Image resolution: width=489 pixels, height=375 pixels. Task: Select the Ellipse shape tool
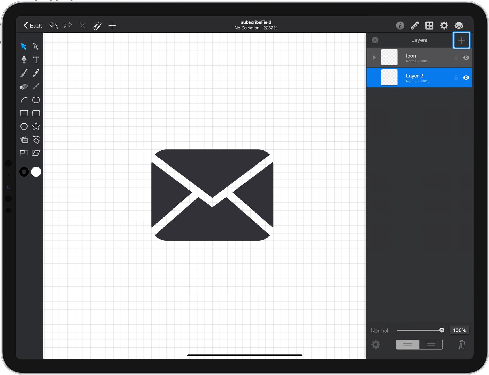[x=36, y=100]
